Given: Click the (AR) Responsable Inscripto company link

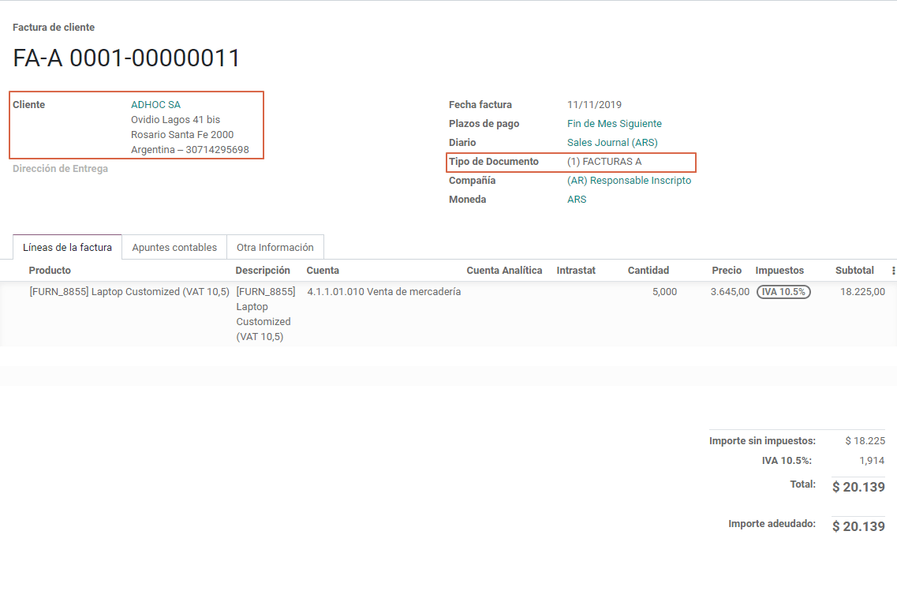Looking at the screenshot, I should pyautogui.click(x=629, y=181).
